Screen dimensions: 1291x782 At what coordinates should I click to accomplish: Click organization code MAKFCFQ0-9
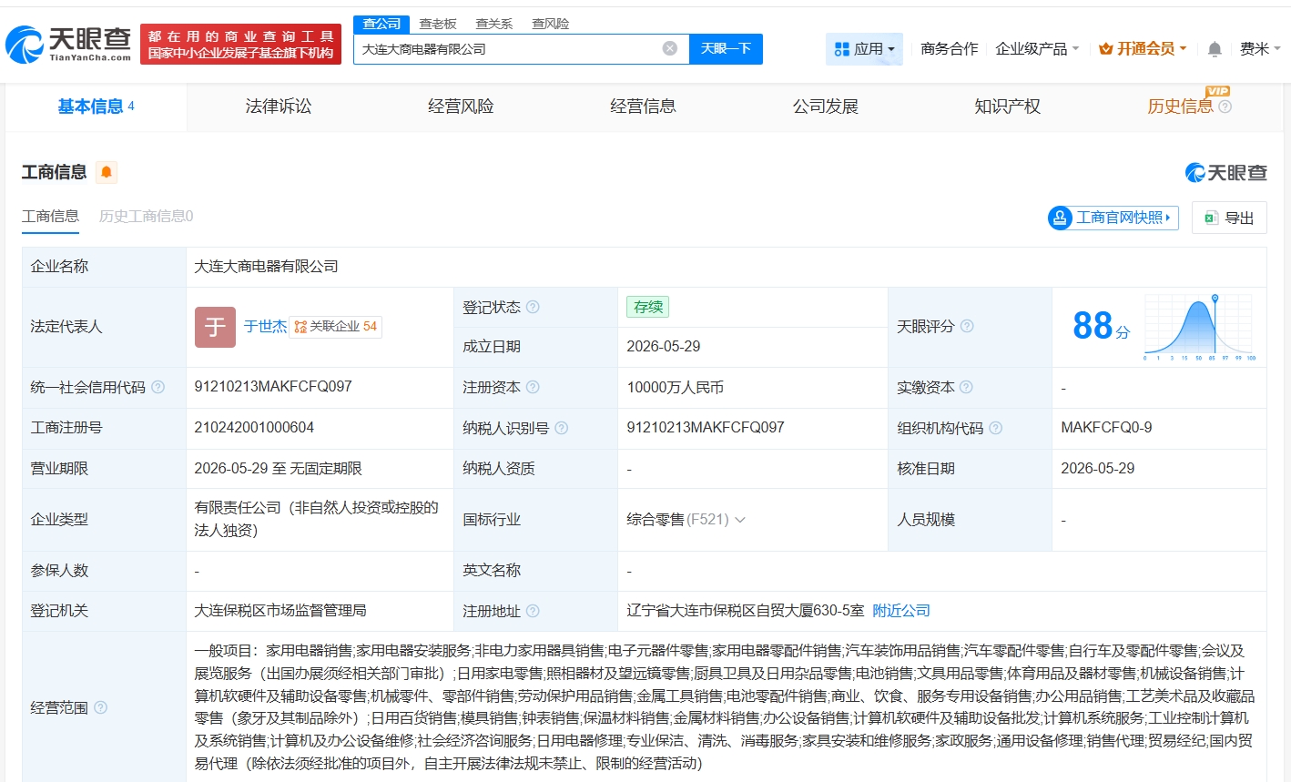(1106, 428)
